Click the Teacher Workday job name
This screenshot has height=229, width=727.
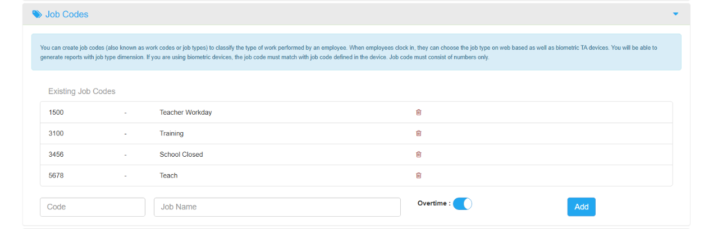[185, 113]
